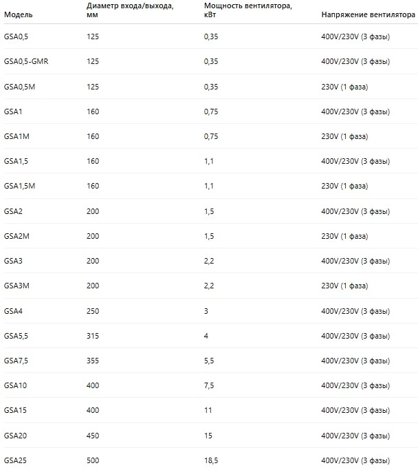
Task: Select the 500 mm diameter value
Action: [x=93, y=460]
